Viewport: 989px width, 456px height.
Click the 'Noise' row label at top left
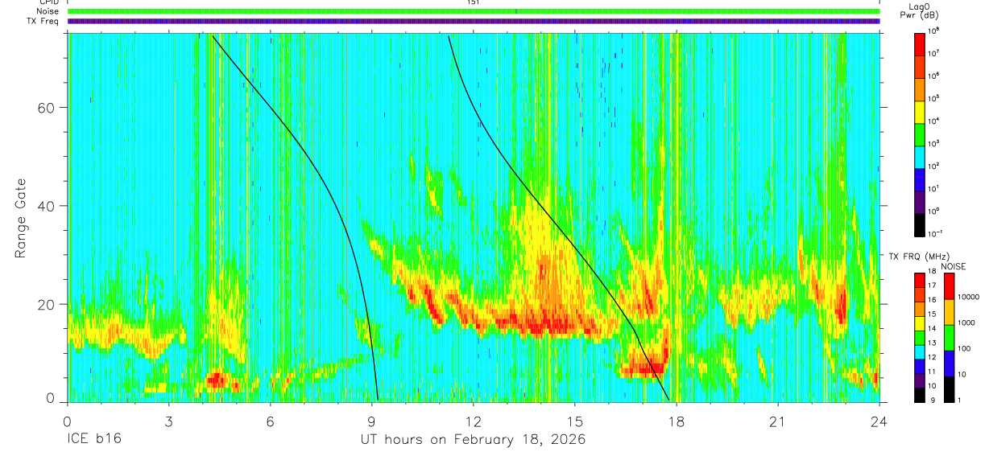click(47, 11)
